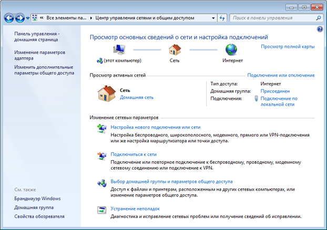Open 'Устранение неполадок' link
This screenshot has width=327, height=230.
(135, 209)
